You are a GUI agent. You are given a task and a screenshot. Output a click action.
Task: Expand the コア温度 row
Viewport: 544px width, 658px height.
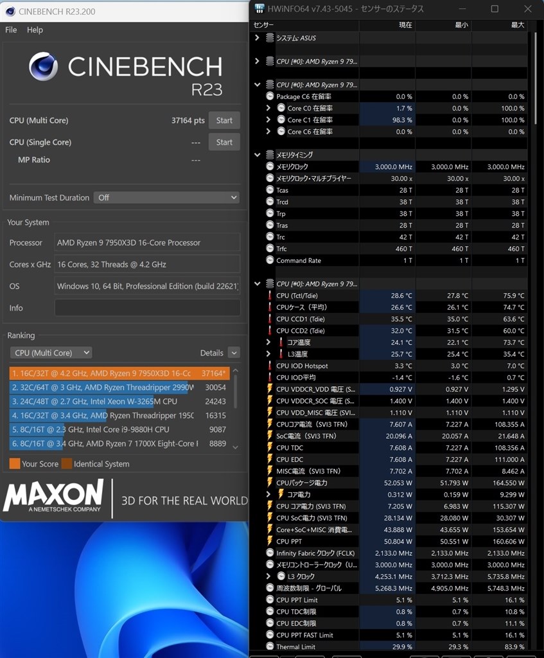tap(268, 342)
